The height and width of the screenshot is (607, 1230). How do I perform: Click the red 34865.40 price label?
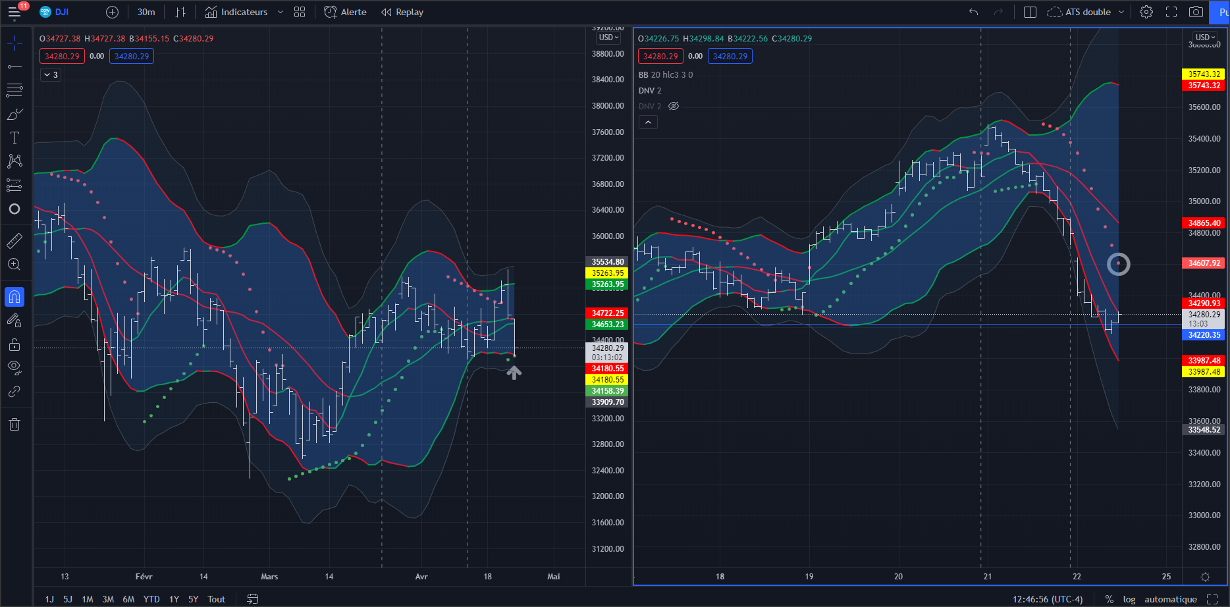[x=1204, y=223]
